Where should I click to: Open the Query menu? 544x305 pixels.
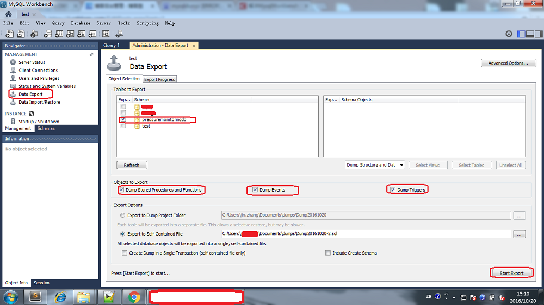(58, 23)
